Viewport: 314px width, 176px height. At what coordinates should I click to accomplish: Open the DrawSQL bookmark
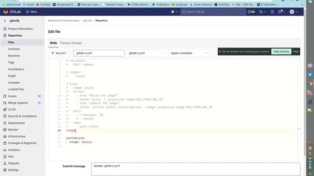(x=222, y=4)
